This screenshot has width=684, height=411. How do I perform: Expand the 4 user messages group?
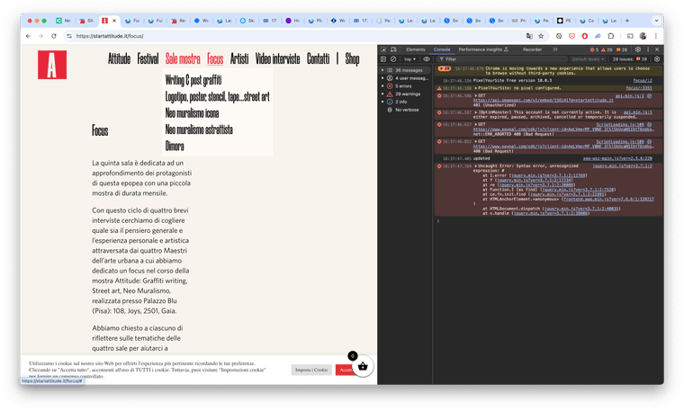coord(382,78)
